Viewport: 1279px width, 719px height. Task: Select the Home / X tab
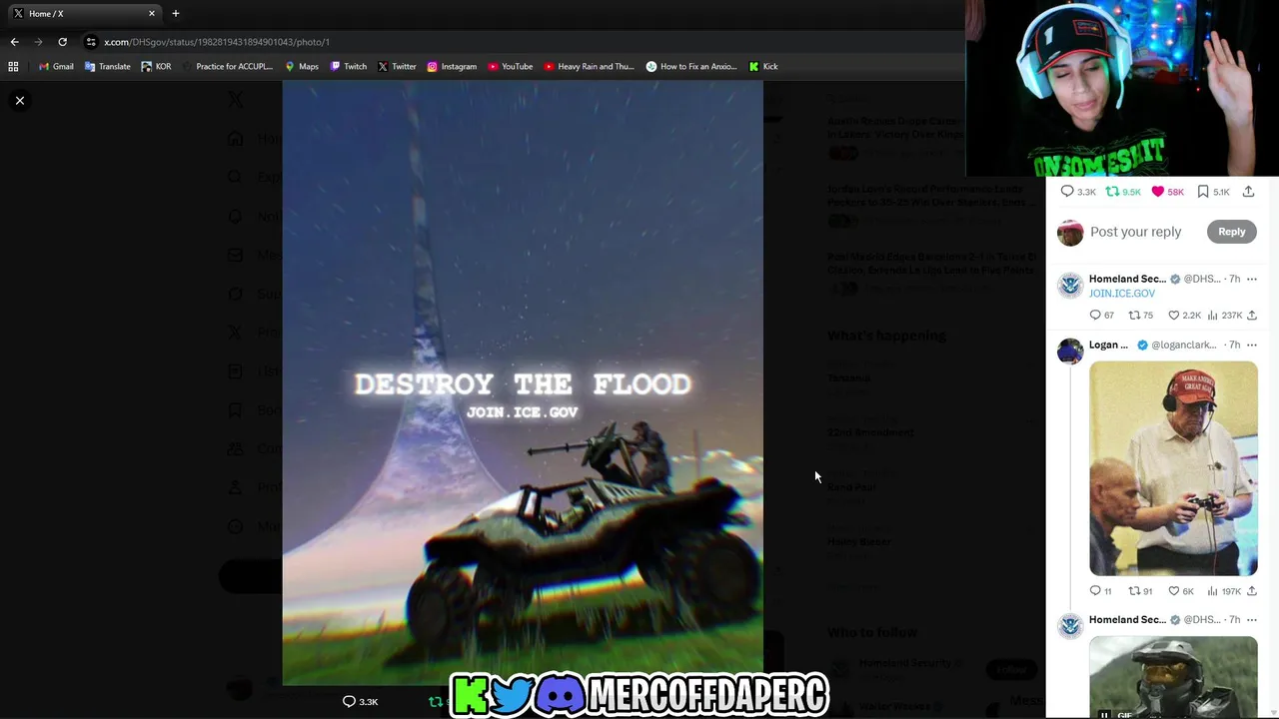(84, 13)
